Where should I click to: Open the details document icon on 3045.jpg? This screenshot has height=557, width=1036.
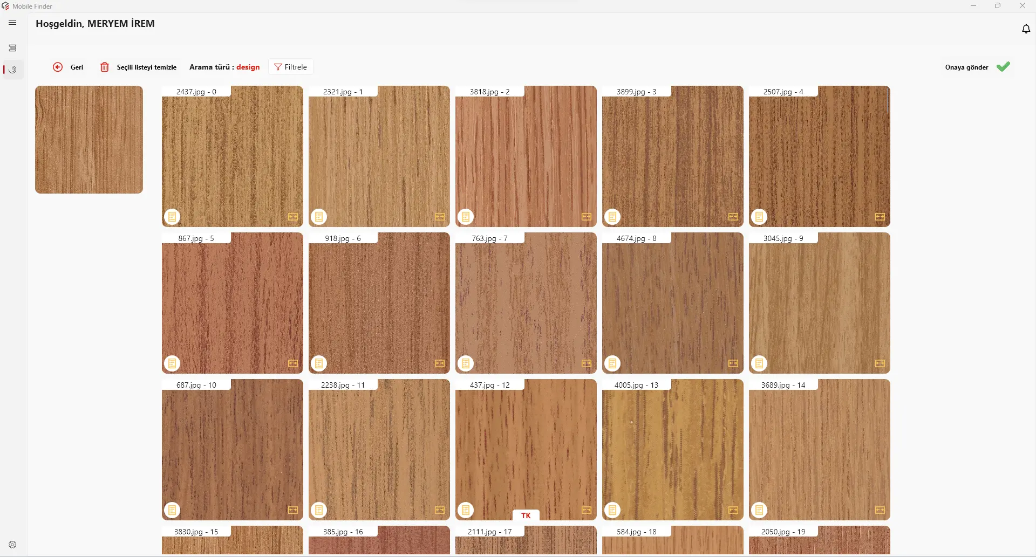tap(759, 363)
